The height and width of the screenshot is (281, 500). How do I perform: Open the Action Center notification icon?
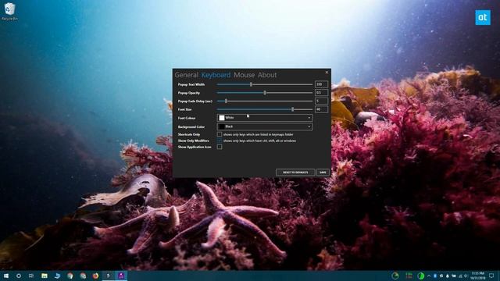pos(491,276)
